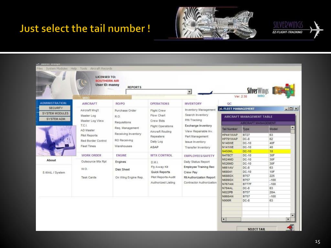Viewport: 331px width, 248px height.
Task: Open Master Log View
Action: point(92,121)
